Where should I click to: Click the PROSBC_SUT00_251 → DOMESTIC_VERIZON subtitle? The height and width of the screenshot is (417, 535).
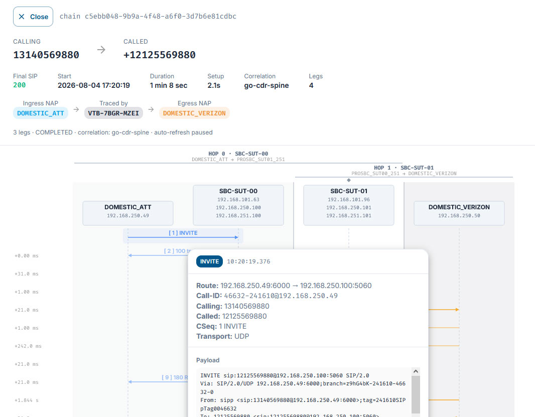coord(404,173)
